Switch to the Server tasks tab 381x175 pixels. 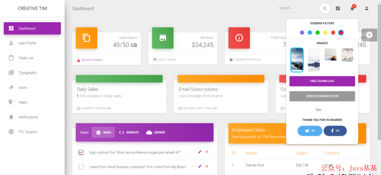[156, 132]
